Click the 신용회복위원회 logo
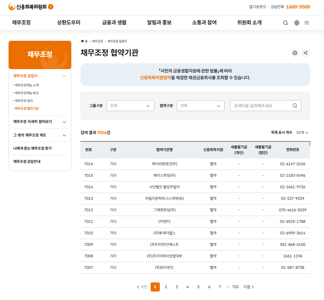324x300 pixels. (27, 7)
